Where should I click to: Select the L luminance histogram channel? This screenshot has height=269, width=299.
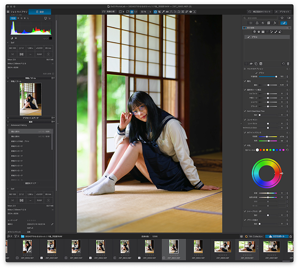(28, 18)
